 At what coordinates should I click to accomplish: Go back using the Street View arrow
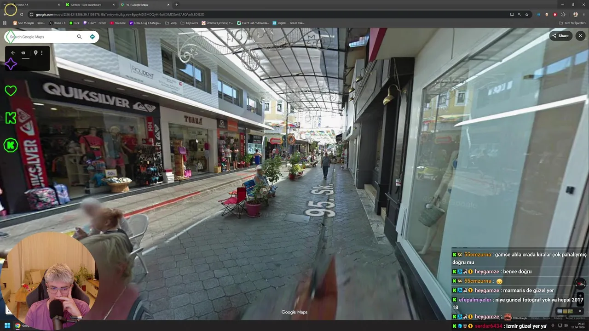(13, 53)
